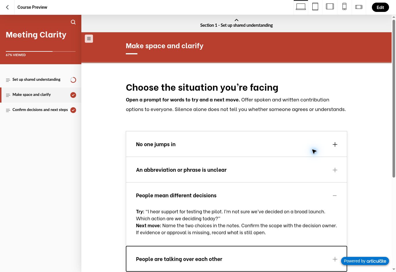The height and width of the screenshot is (272, 396).
Task: Expand plus icon for unclear abbreviation prompt
Action: (335, 170)
